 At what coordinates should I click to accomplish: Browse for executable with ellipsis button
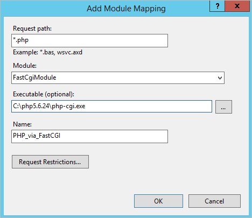pyautogui.click(x=223, y=107)
